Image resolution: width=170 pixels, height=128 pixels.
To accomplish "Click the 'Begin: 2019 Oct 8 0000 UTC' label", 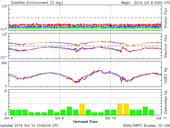I will coord(146,3).
